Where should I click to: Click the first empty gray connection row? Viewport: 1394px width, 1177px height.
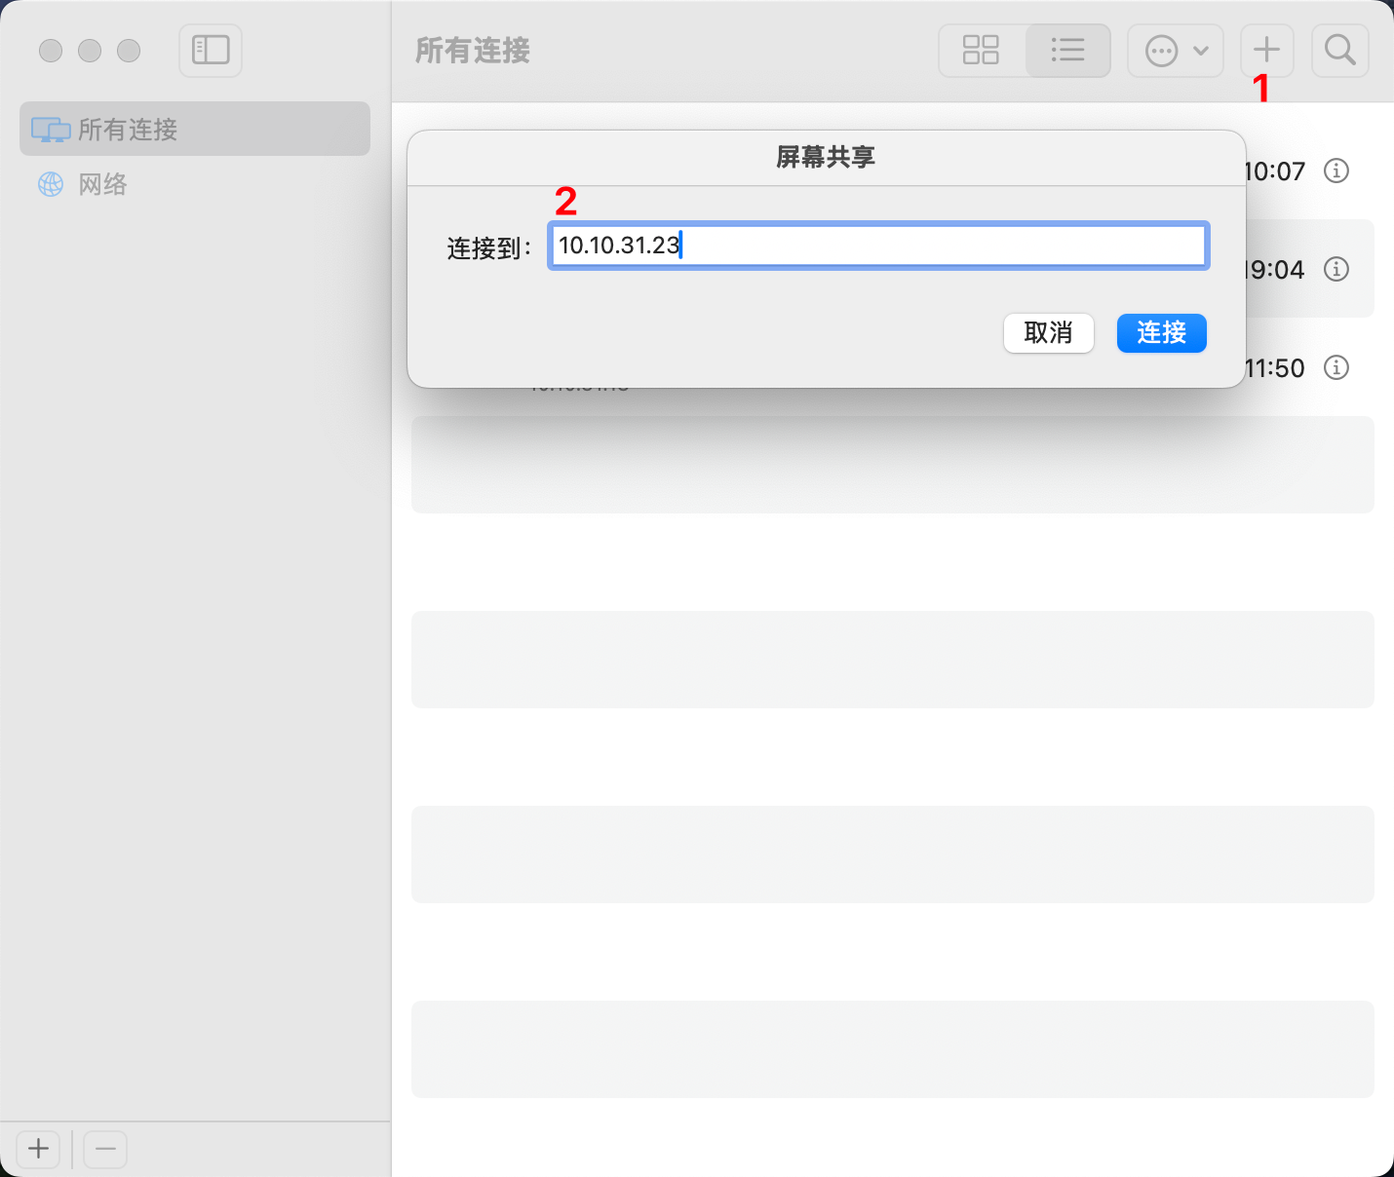point(892,465)
